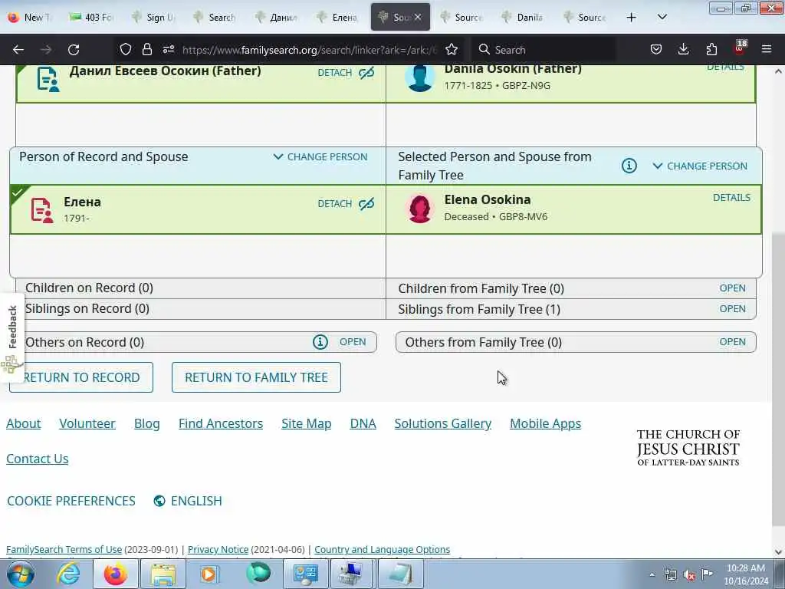Screen dimensions: 785x589
Task: Bookmark this page with the star icon
Action: point(451,49)
